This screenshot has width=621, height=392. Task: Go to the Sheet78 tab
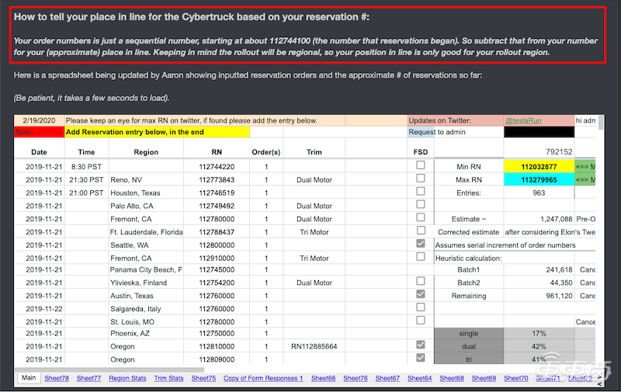[57, 378]
